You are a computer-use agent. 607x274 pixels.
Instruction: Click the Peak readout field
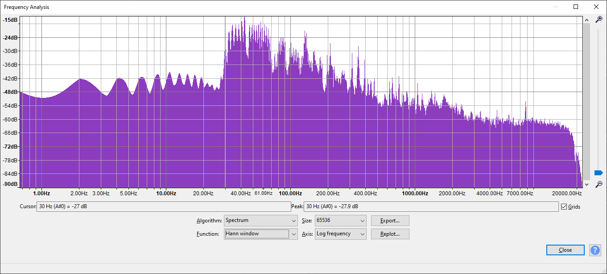[x=430, y=206]
